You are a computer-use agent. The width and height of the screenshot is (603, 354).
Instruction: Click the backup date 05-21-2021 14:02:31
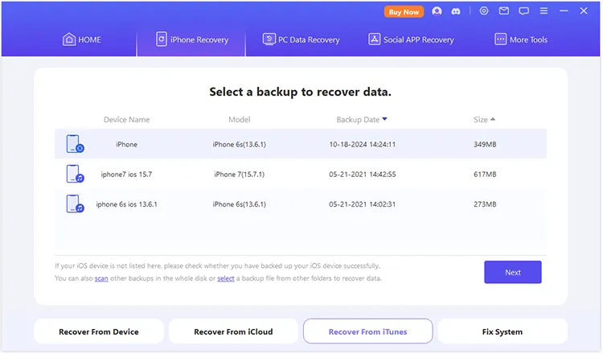pyautogui.click(x=363, y=204)
